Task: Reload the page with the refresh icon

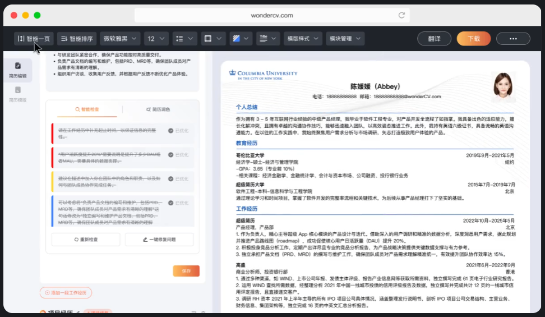Action: coord(401,15)
